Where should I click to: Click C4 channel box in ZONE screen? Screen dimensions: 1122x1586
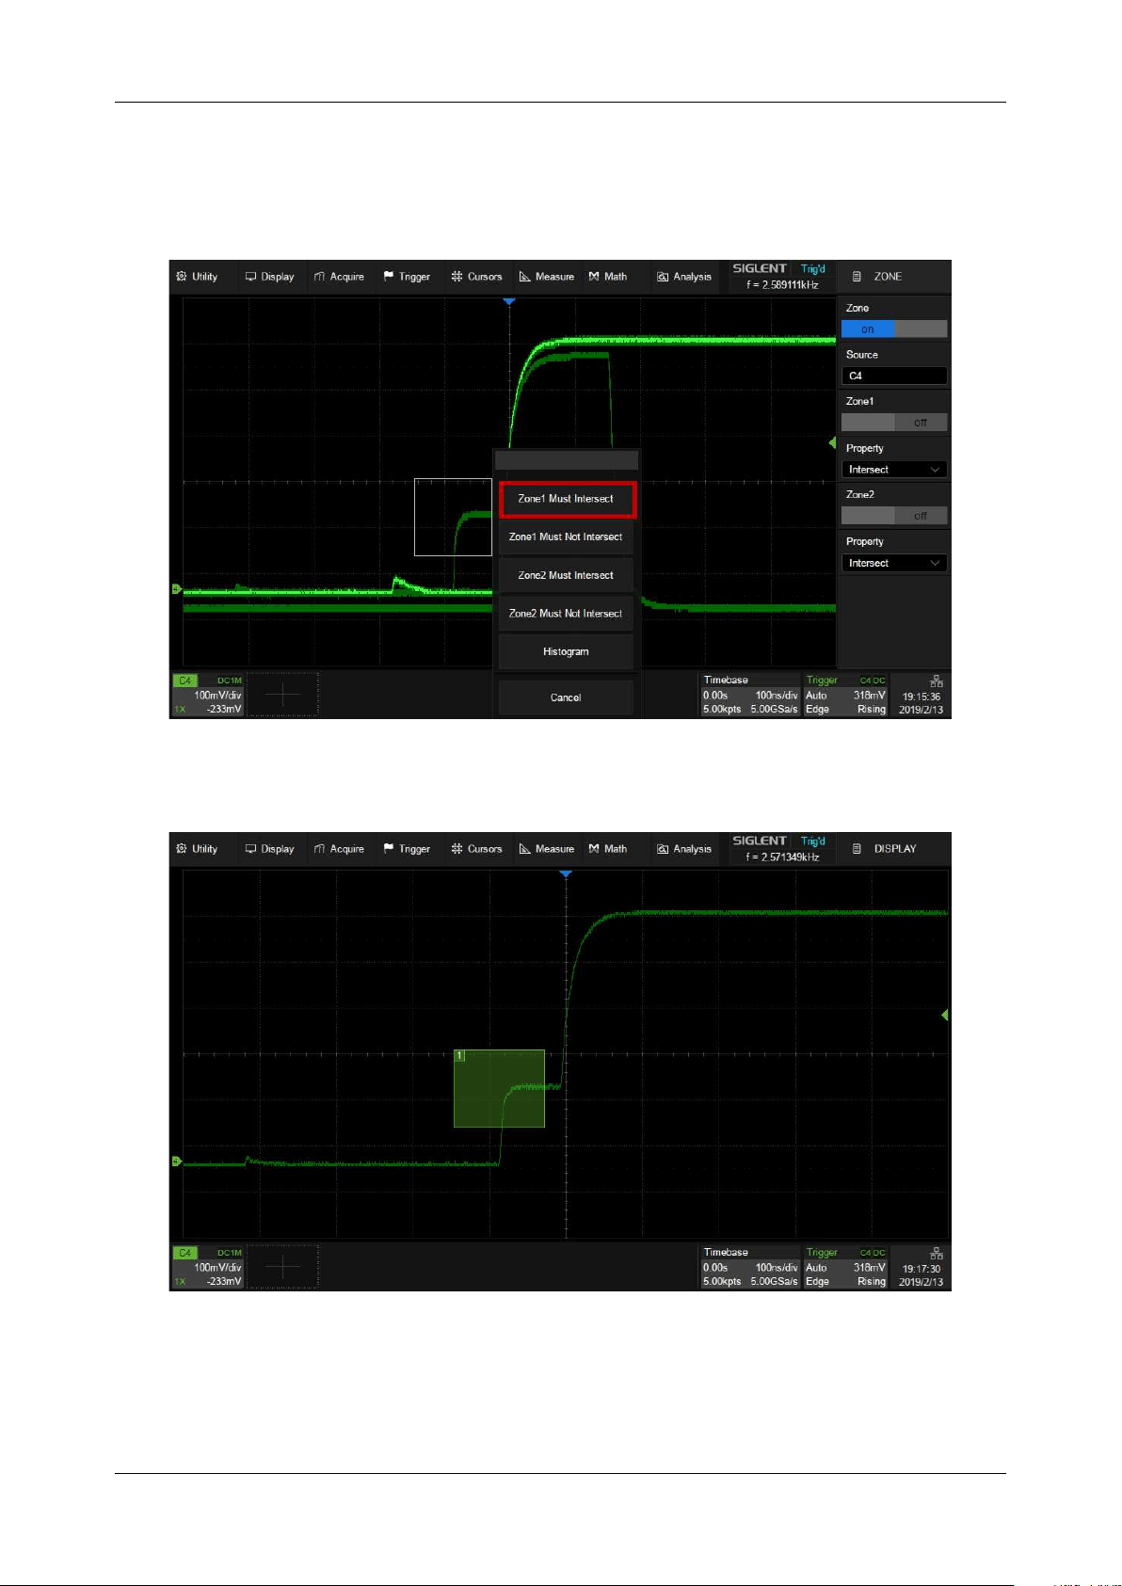(208, 695)
